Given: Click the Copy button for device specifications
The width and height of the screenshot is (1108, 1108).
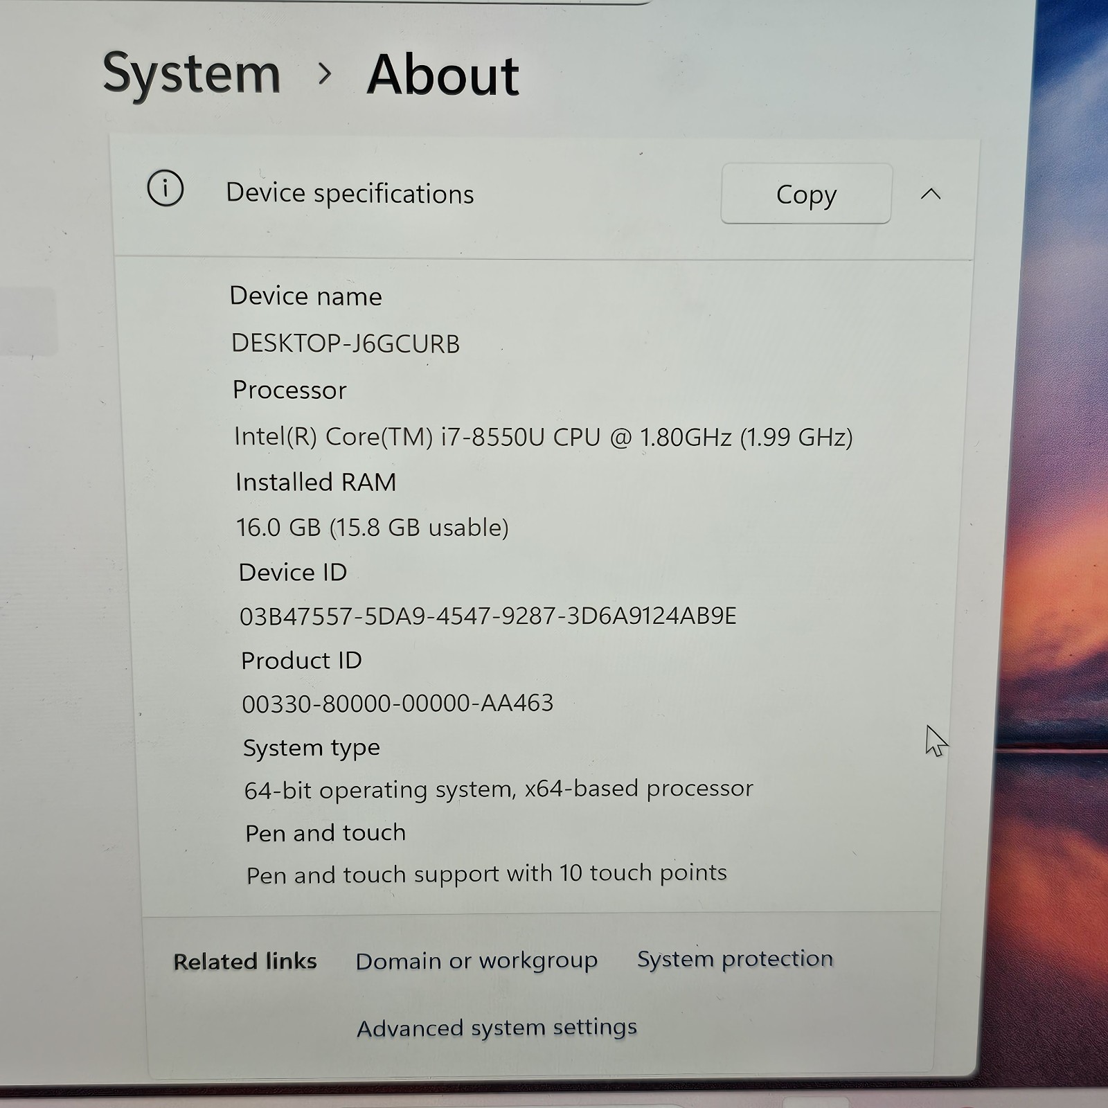Looking at the screenshot, I should (x=806, y=194).
